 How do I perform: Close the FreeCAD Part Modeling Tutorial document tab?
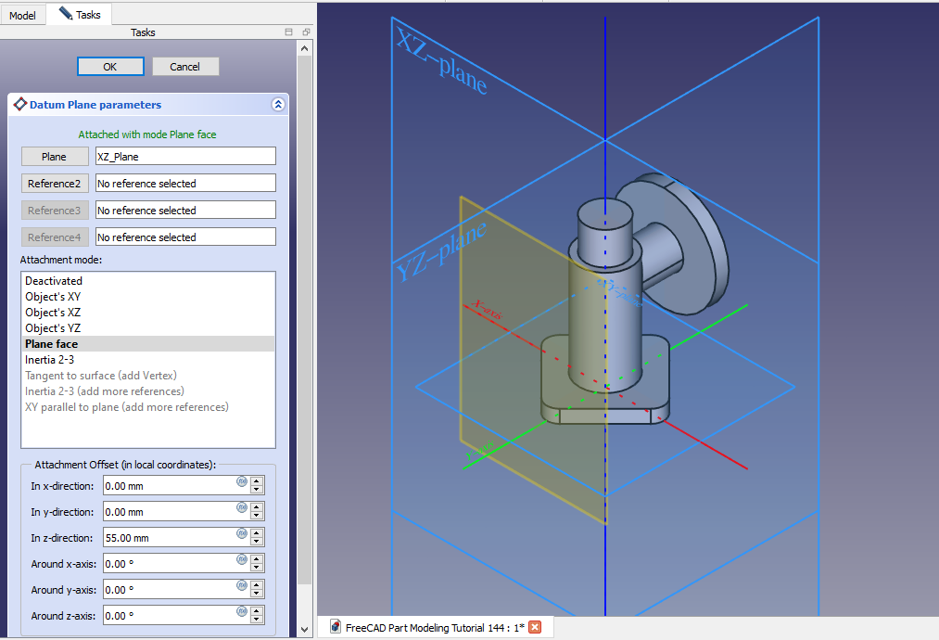tap(535, 628)
